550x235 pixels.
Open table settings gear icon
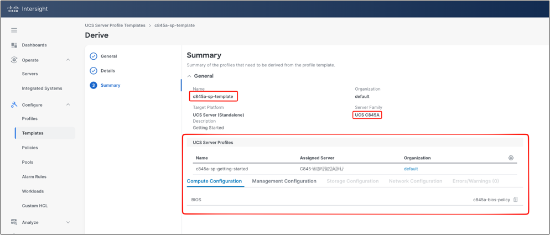(x=511, y=158)
